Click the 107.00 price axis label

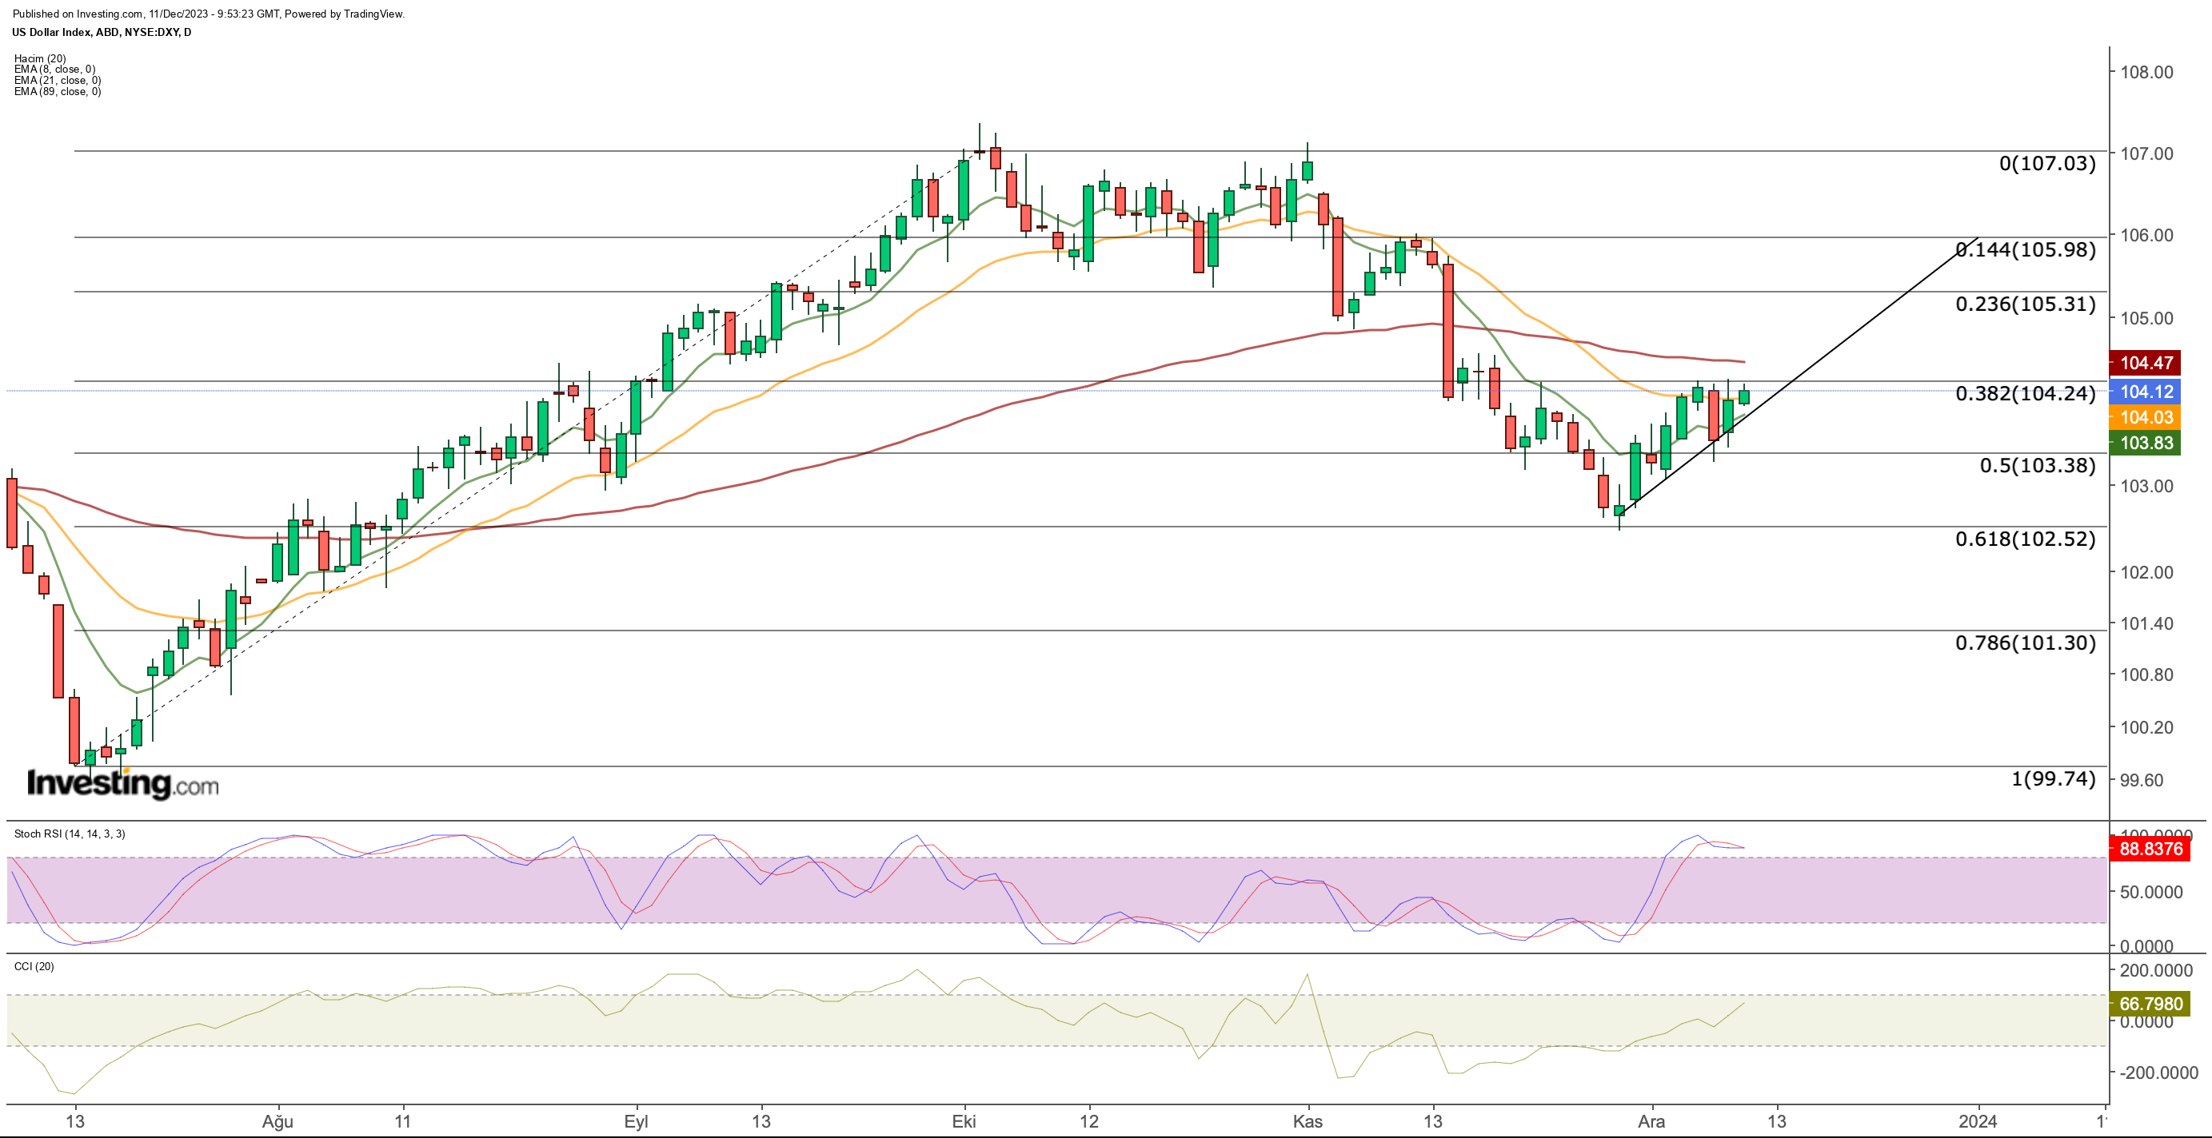2146,153
